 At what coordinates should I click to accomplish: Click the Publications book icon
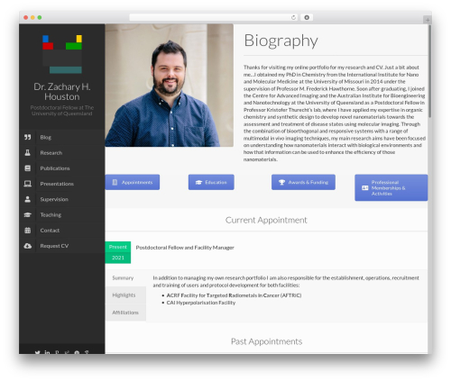pyautogui.click(x=27, y=168)
